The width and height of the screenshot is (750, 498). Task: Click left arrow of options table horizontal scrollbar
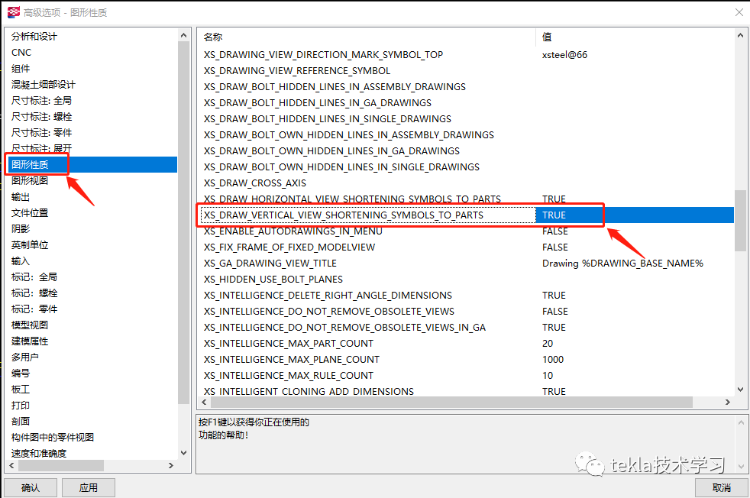[204, 403]
